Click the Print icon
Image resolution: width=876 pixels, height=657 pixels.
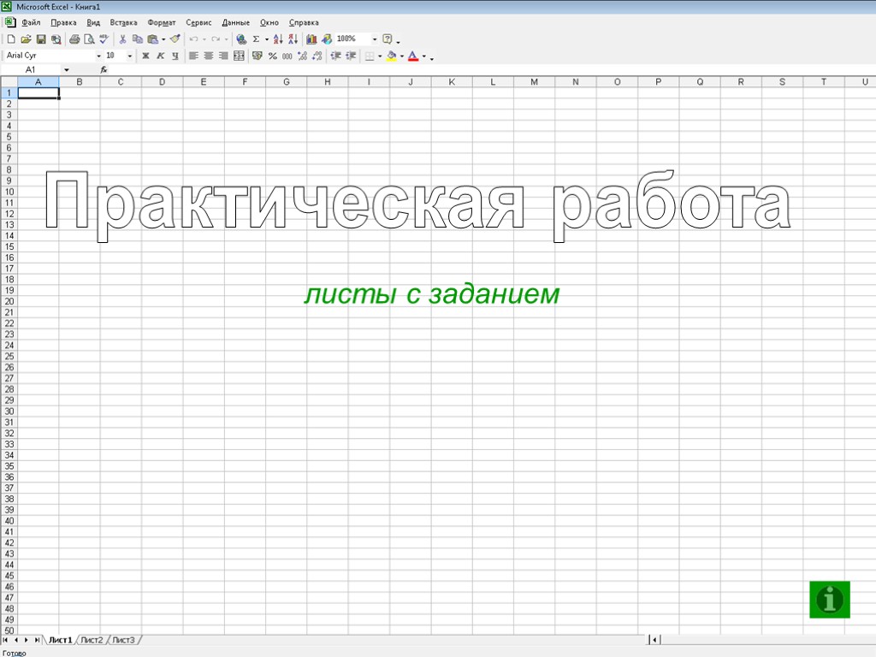pos(74,39)
